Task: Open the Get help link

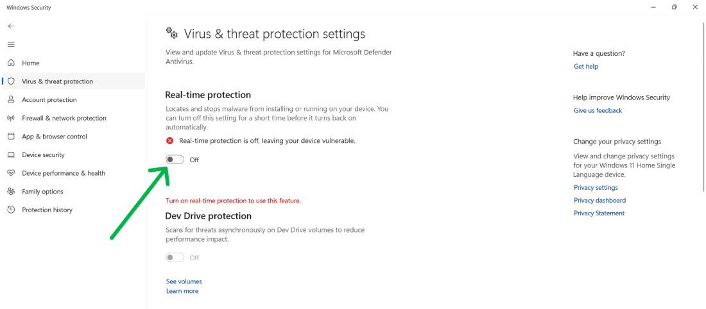Action: (586, 67)
